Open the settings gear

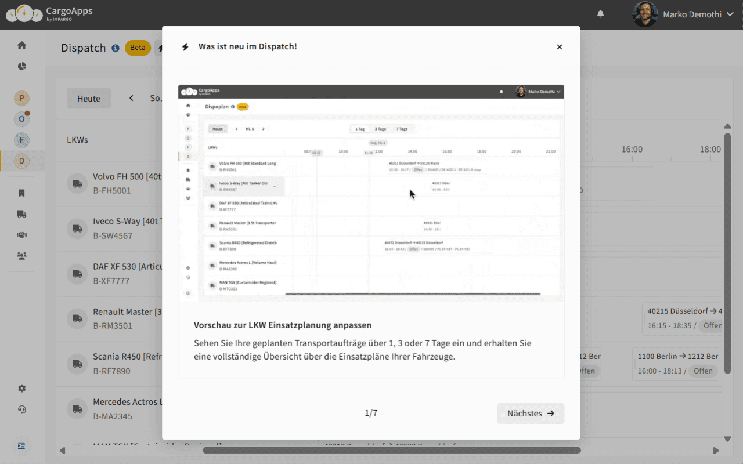(x=21, y=388)
